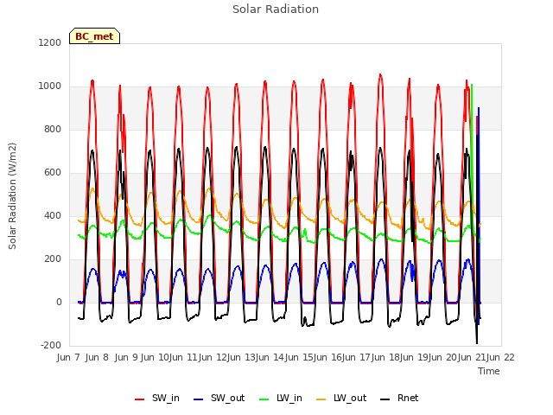Click the 600 y-axis tick label

point(53,173)
